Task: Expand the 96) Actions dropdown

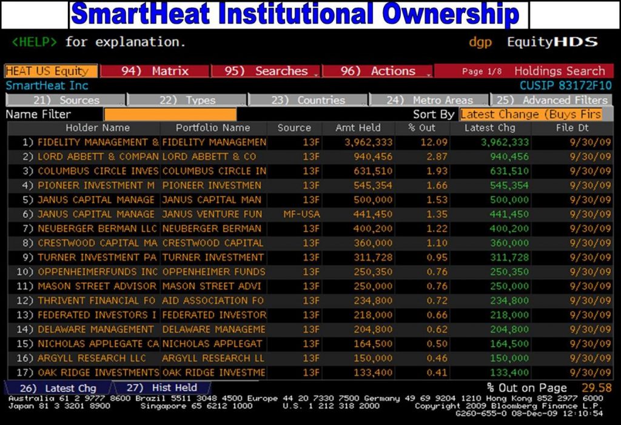Action: tap(377, 71)
